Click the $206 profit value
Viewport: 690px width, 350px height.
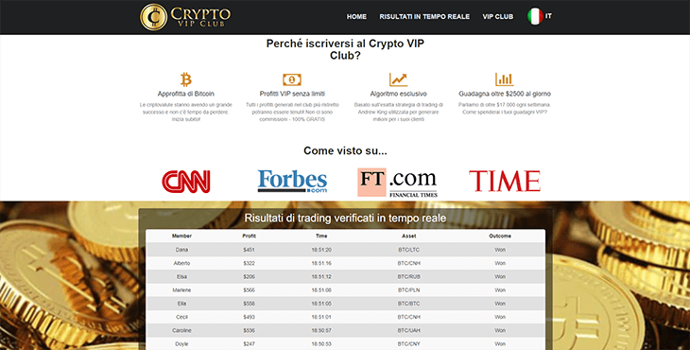(250, 277)
